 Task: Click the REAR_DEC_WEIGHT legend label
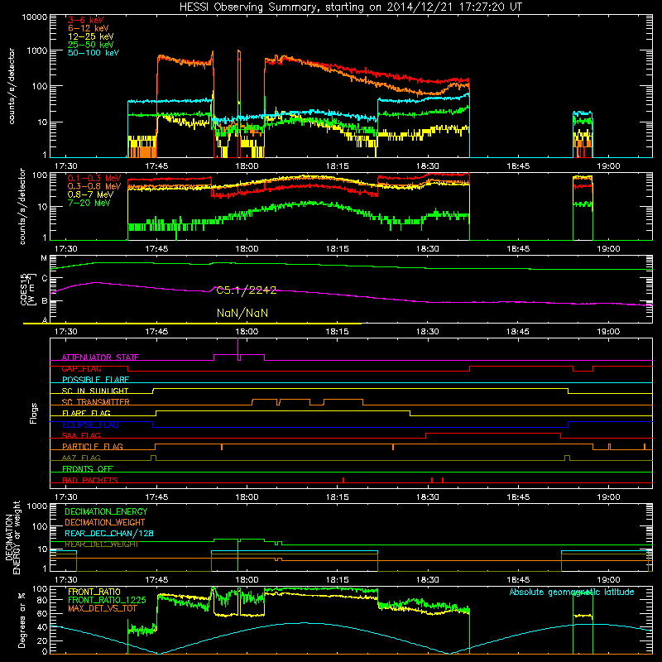tap(101, 544)
